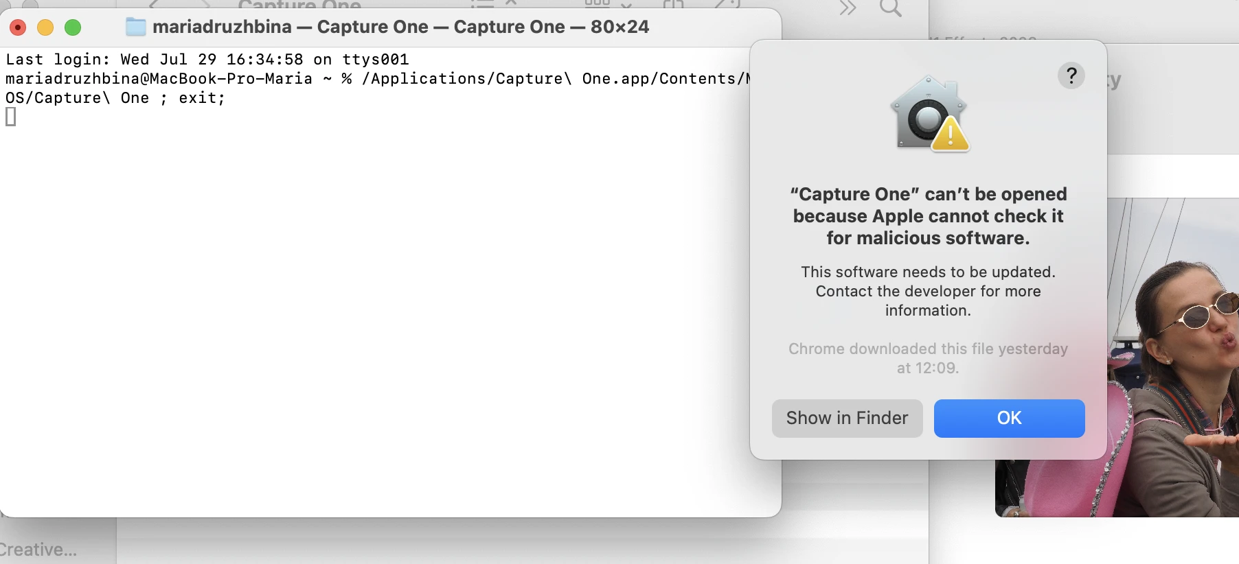The height and width of the screenshot is (564, 1239).
Task: Click Show in Finder button
Action: coord(847,419)
